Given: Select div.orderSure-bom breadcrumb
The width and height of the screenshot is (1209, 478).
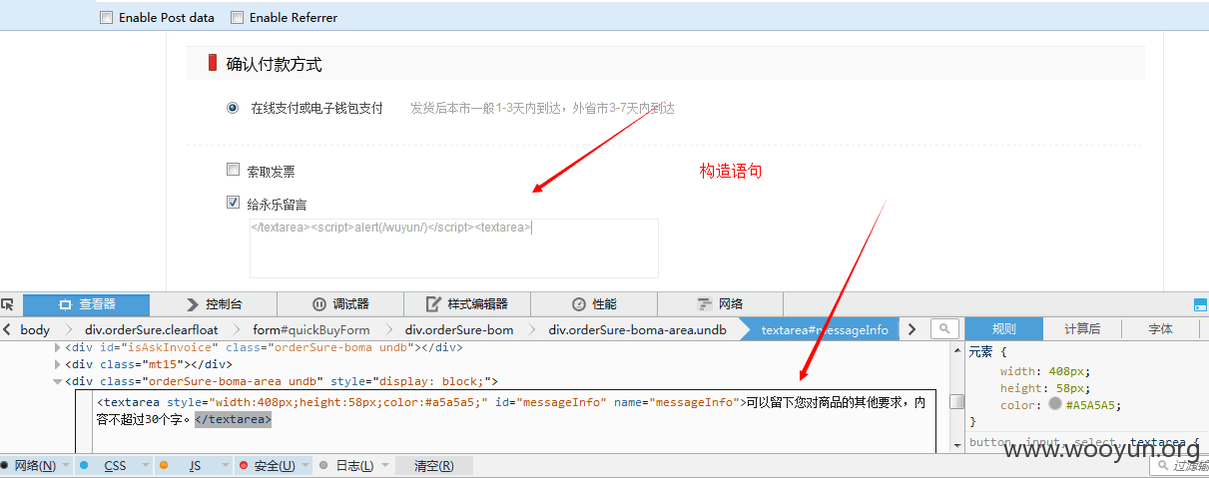Looking at the screenshot, I should tap(459, 329).
